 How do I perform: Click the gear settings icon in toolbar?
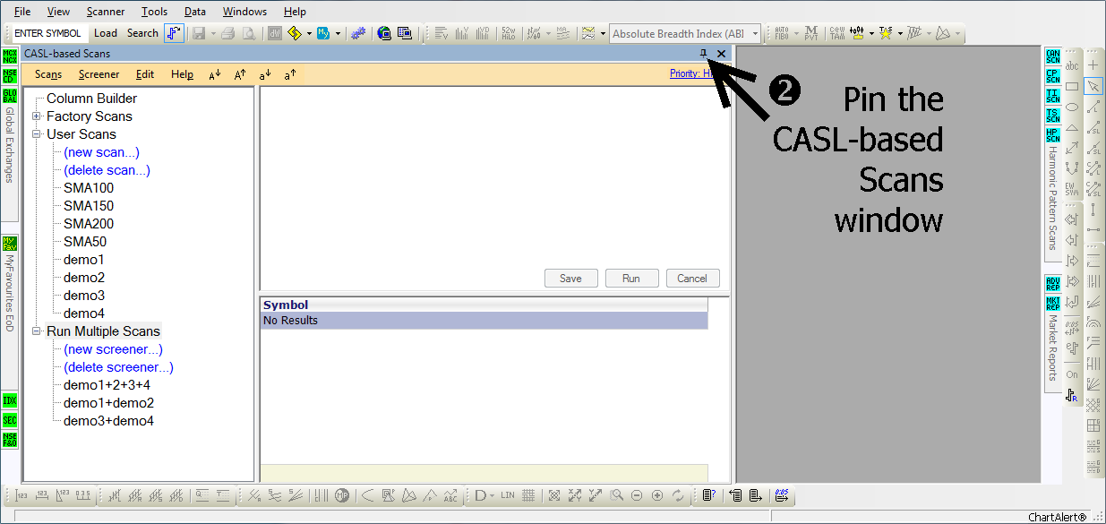[357, 33]
